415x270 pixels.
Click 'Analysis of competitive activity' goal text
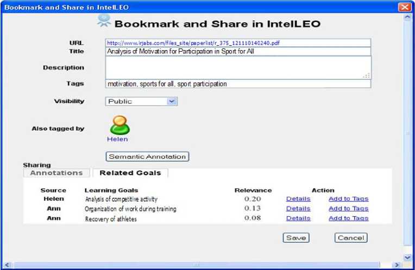tap(121, 199)
